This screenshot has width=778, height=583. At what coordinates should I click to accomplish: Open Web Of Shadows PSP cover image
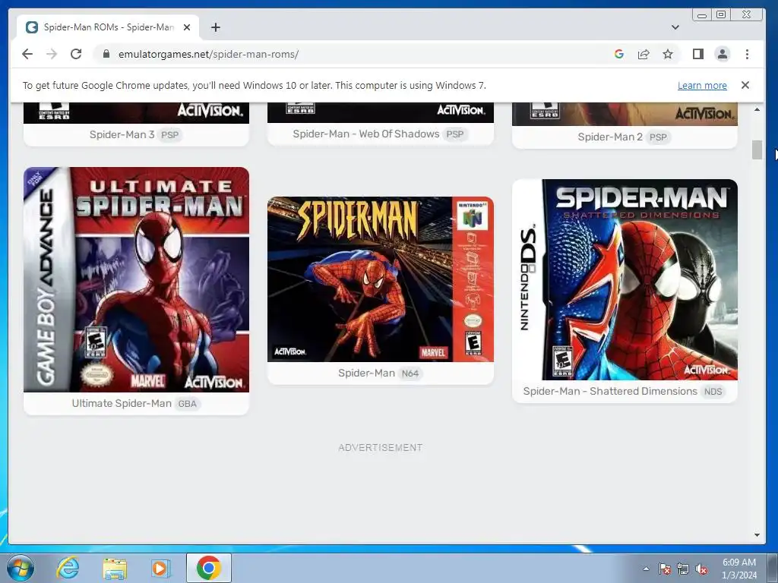381,112
